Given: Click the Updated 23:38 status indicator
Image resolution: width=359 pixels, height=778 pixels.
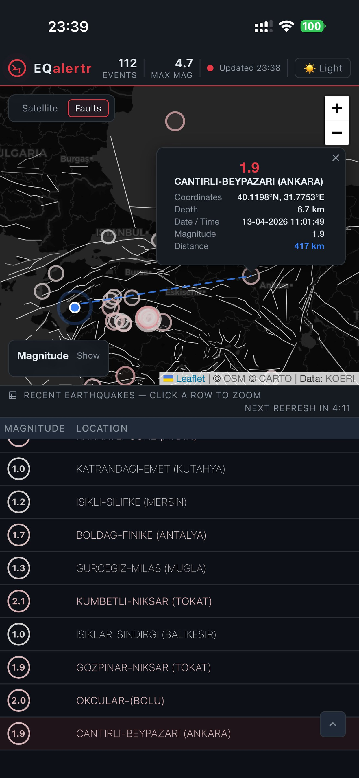Looking at the screenshot, I should [x=244, y=68].
